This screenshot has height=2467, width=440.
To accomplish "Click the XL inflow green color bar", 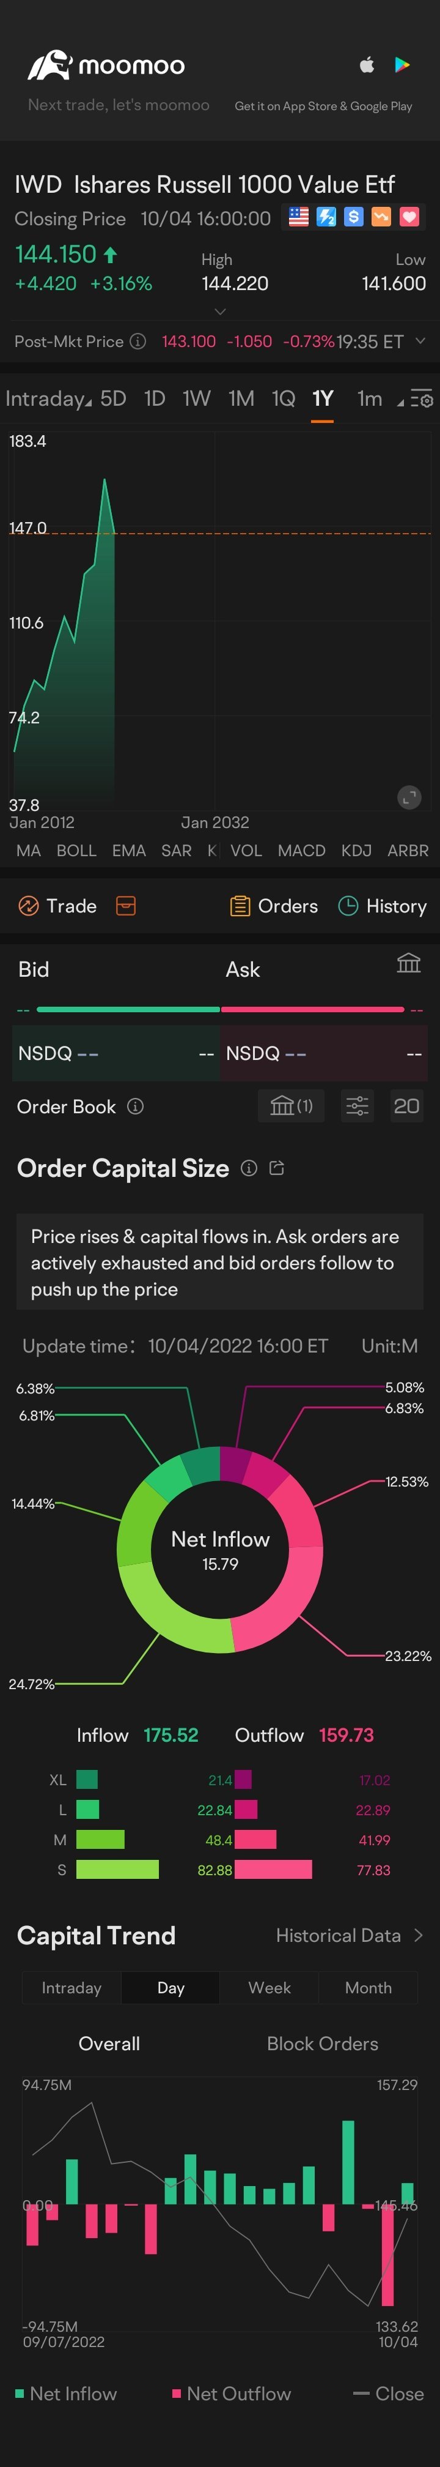I will (87, 1779).
